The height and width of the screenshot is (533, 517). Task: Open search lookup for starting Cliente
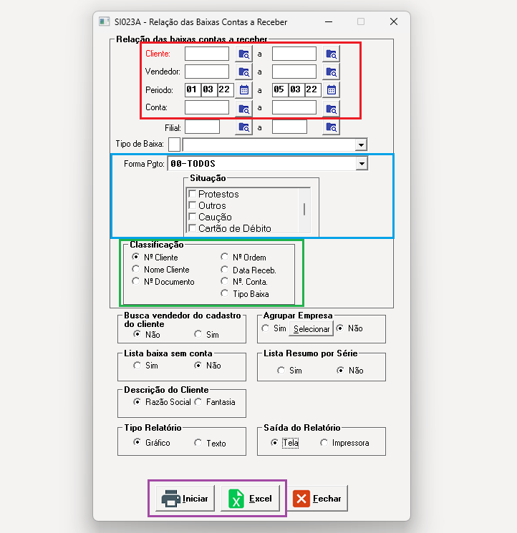tap(244, 54)
